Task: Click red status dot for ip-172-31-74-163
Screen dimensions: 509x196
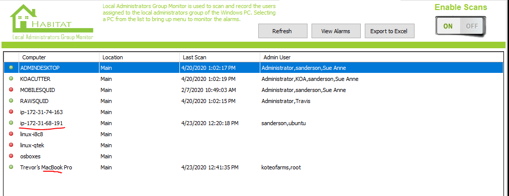Action: click(12, 112)
